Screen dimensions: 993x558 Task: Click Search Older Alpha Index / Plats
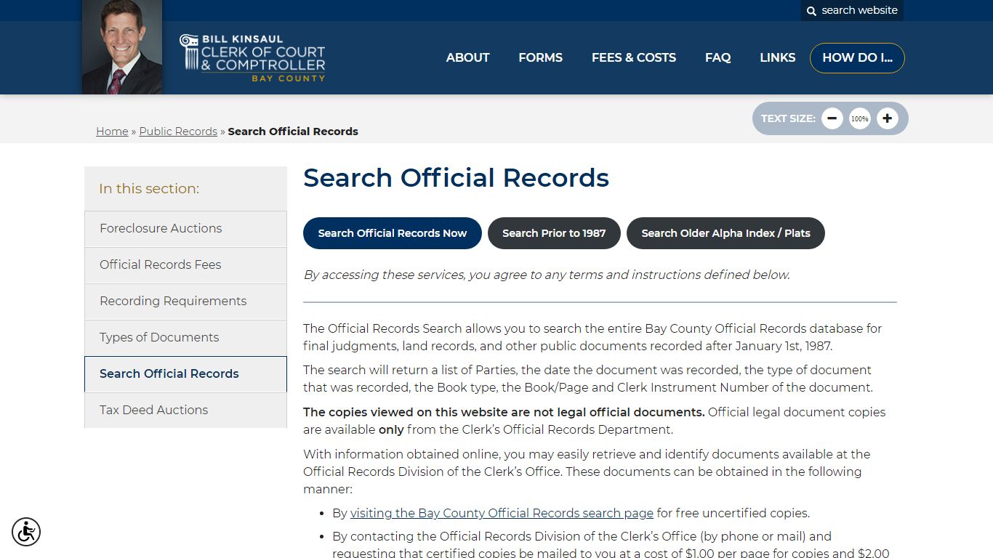[x=725, y=233]
